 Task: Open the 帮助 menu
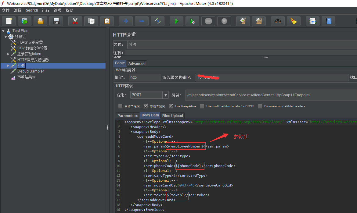(x=70, y=10)
